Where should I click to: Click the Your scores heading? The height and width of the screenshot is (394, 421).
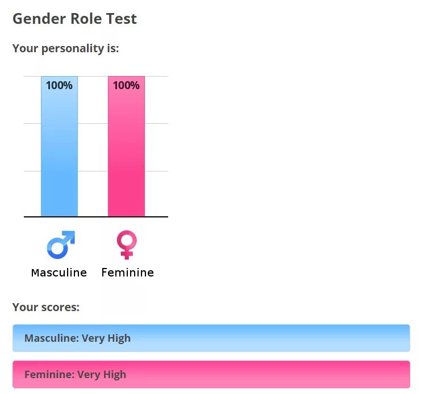tap(46, 307)
